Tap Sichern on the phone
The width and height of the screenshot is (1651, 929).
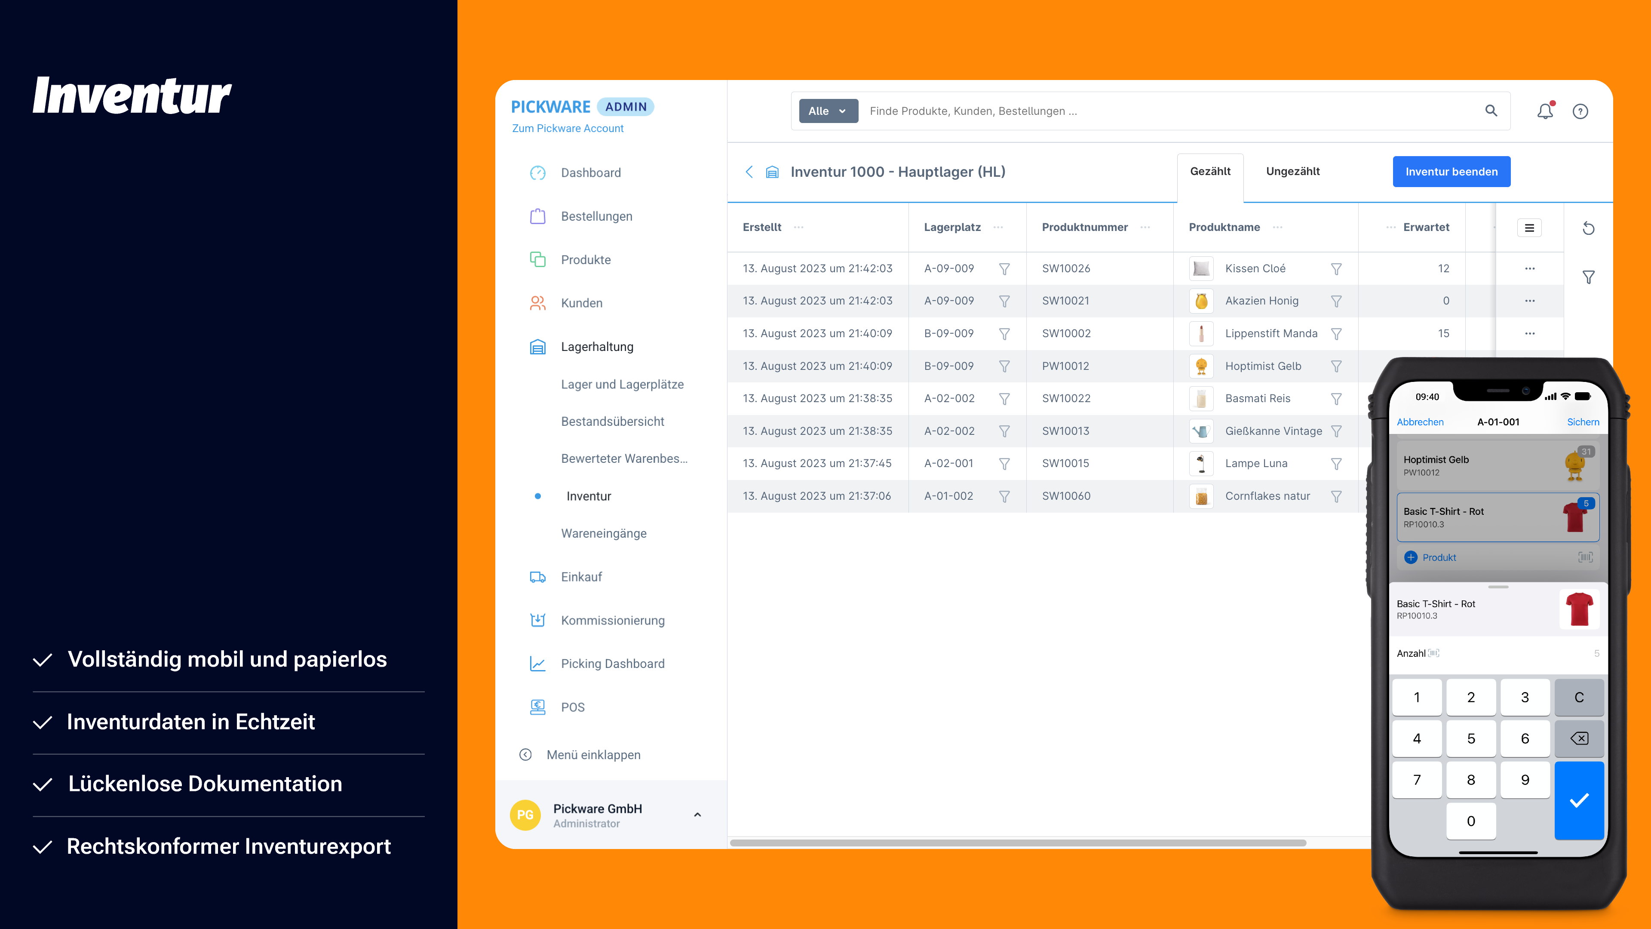(1583, 422)
